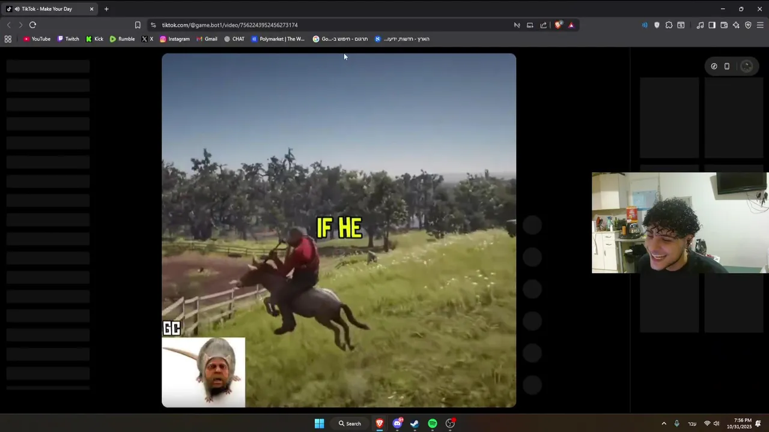Click the blue audio waves extension icon
This screenshot has height=432, width=769.
(645, 25)
